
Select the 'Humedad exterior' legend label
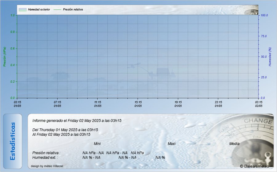[39, 10]
